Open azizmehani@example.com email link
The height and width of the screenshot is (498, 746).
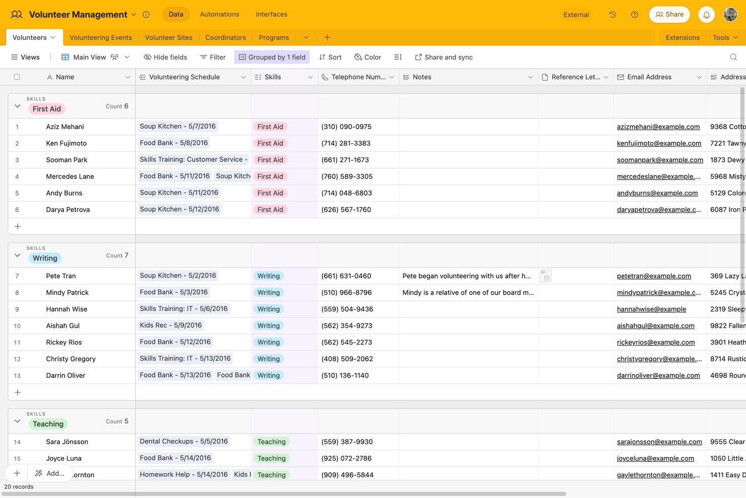pos(658,127)
